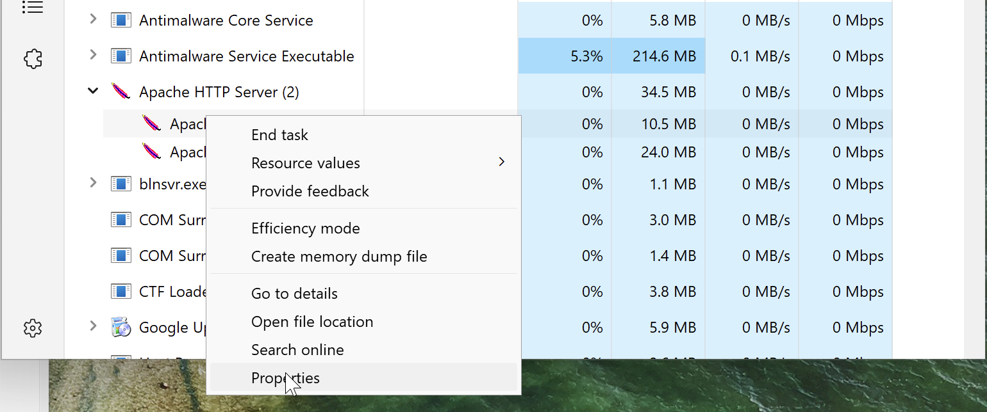This screenshot has width=987, height=412.
Task: Select Go to details option
Action: 294,294
